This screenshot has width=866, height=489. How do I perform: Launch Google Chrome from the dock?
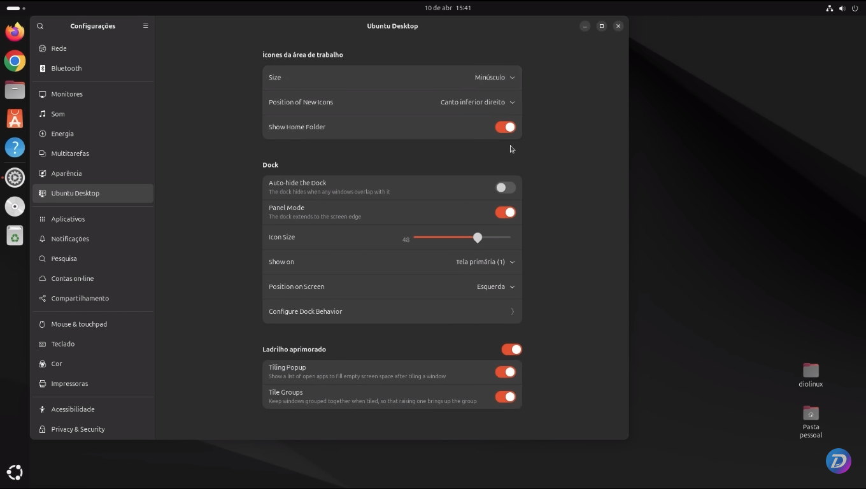click(14, 61)
